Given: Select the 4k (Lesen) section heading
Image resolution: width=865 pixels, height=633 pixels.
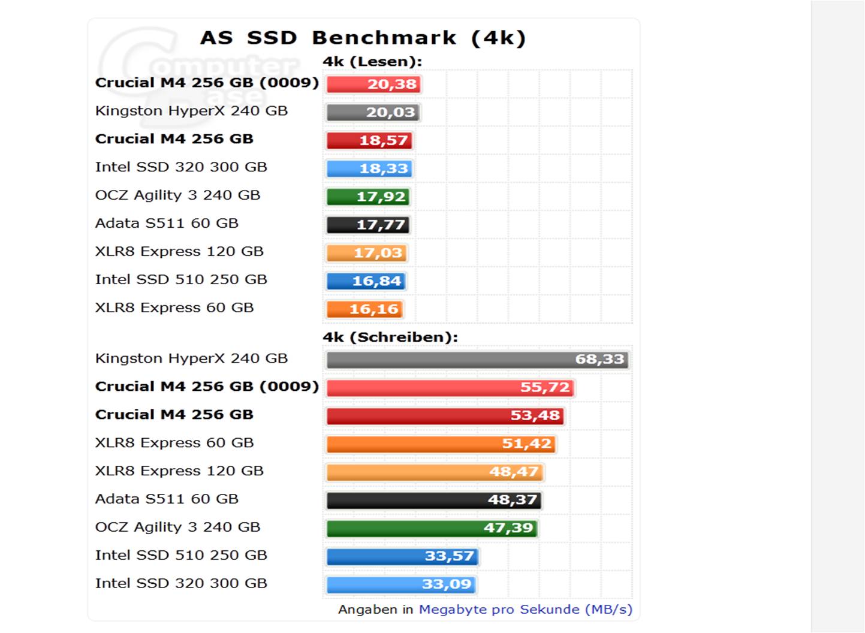Looking at the screenshot, I should (372, 62).
